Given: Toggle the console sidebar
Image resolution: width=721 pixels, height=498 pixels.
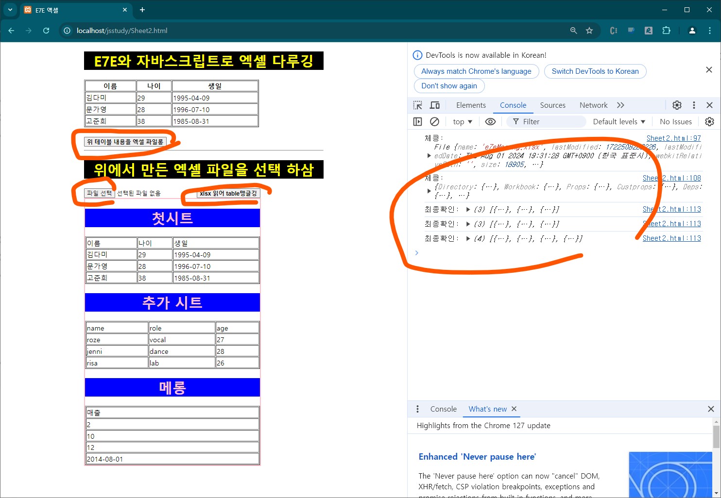Looking at the screenshot, I should [x=417, y=122].
